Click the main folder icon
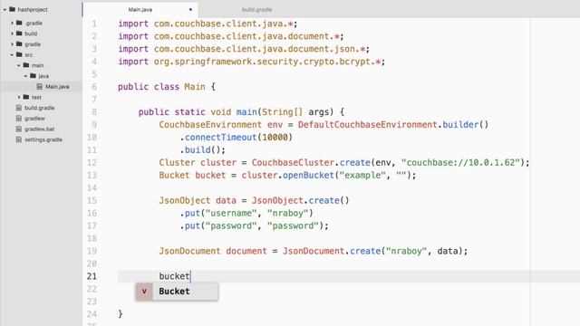 point(26,65)
